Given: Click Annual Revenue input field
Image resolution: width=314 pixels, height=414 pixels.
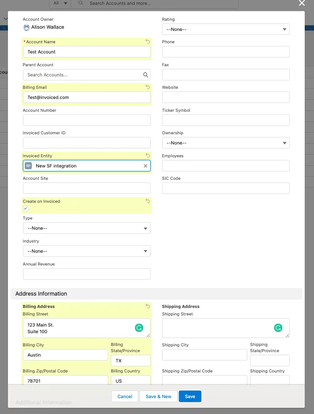Looking at the screenshot, I should (87, 274).
